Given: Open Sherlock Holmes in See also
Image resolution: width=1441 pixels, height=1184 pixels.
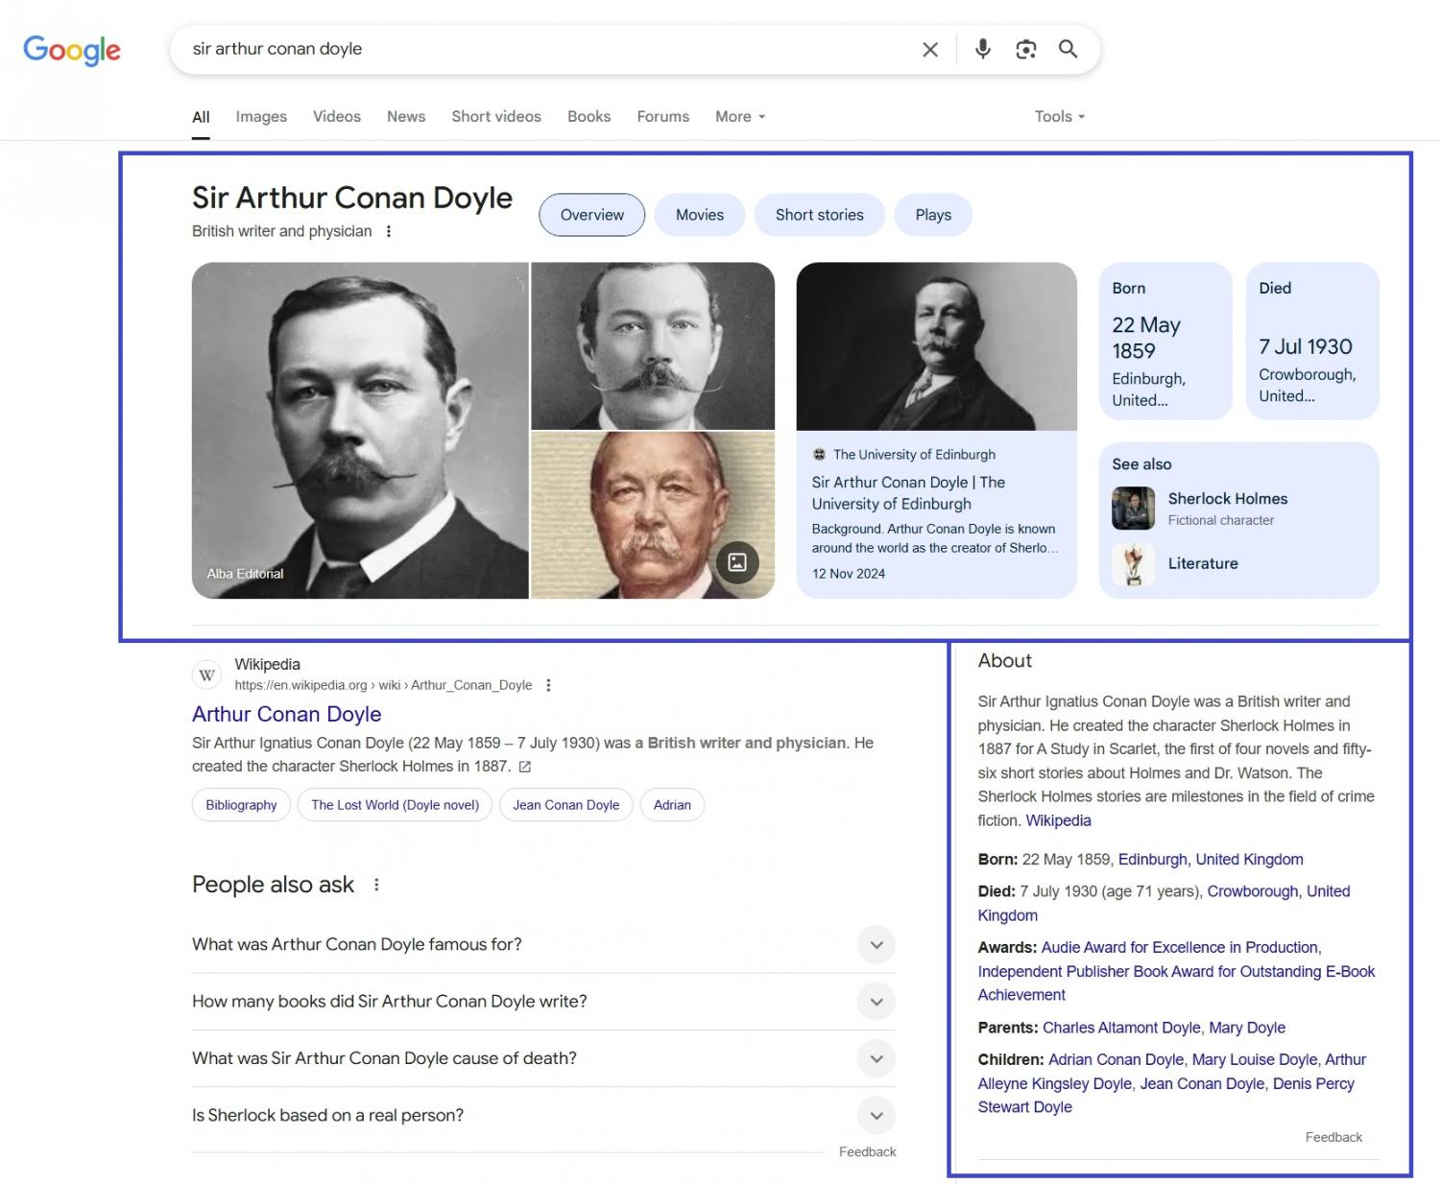Looking at the screenshot, I should point(1228,499).
